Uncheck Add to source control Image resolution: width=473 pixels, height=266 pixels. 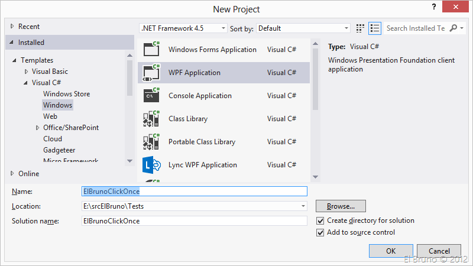(320, 232)
